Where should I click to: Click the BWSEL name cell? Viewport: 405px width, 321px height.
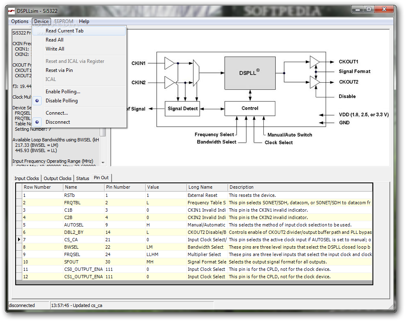tap(84, 247)
